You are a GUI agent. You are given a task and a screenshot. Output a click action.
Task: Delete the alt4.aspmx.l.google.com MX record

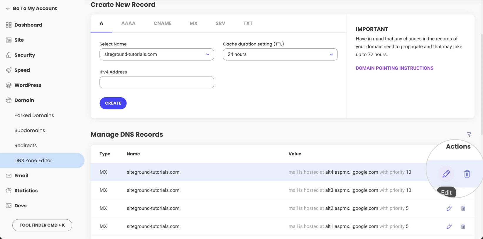(467, 174)
